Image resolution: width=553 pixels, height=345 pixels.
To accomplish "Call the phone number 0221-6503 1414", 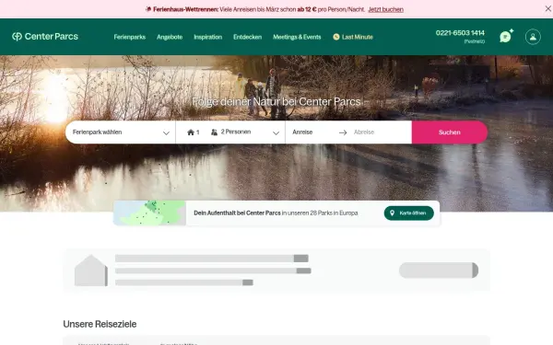I will click(460, 33).
